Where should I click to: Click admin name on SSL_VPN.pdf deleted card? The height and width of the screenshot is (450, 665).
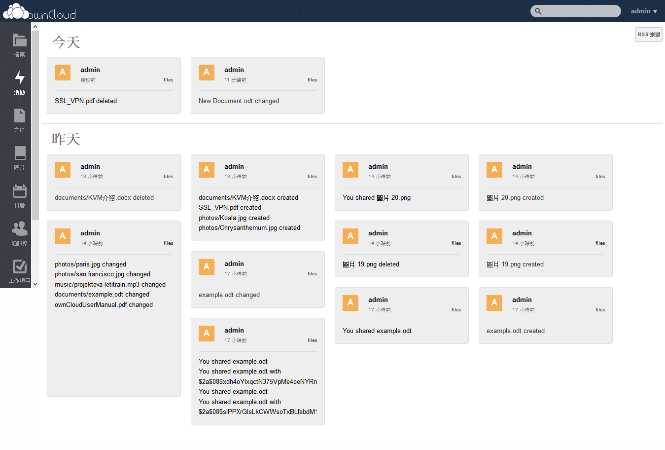coord(90,70)
